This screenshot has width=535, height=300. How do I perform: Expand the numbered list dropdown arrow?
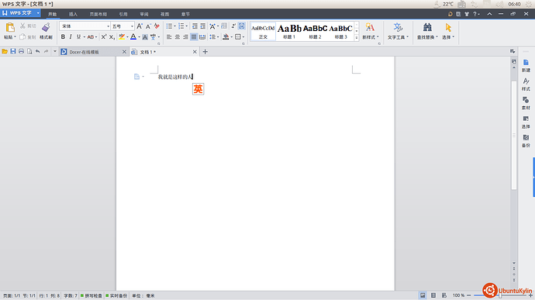[187, 26]
